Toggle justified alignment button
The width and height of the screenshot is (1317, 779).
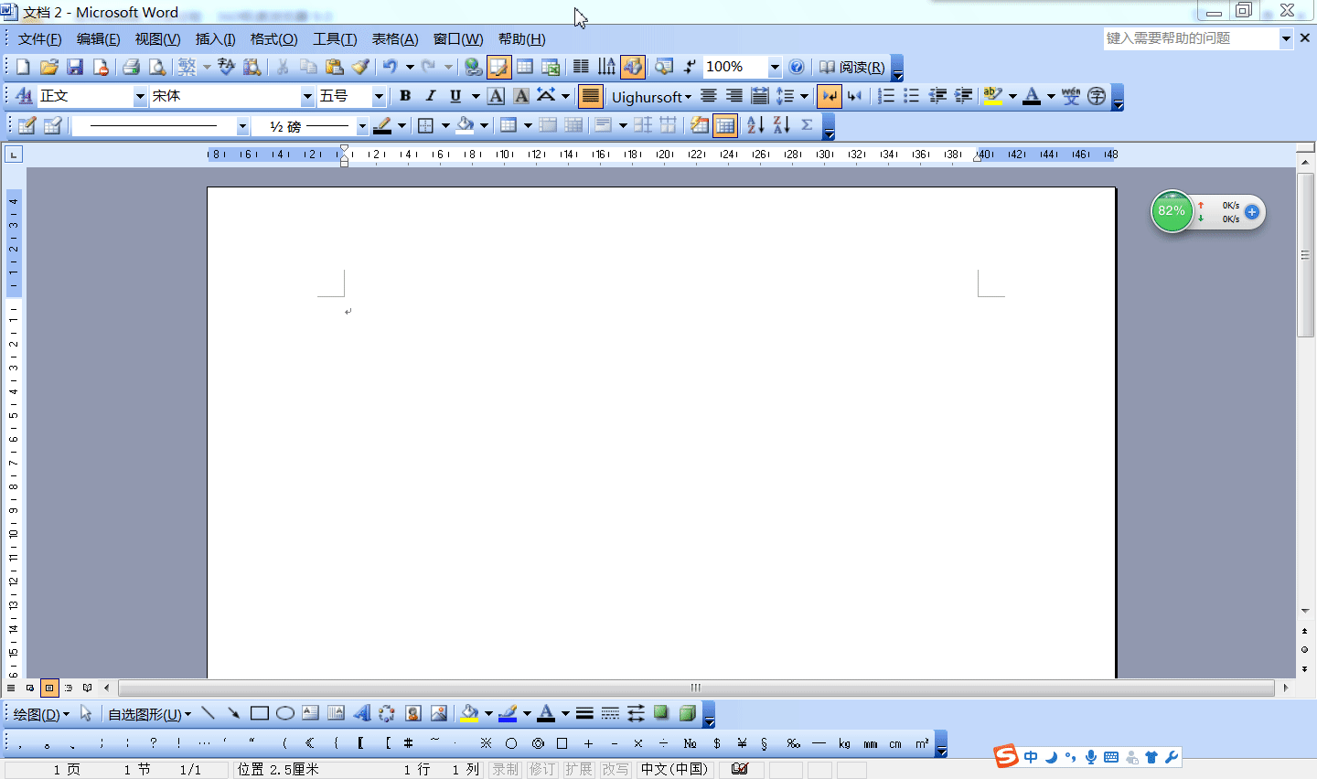pyautogui.click(x=591, y=96)
